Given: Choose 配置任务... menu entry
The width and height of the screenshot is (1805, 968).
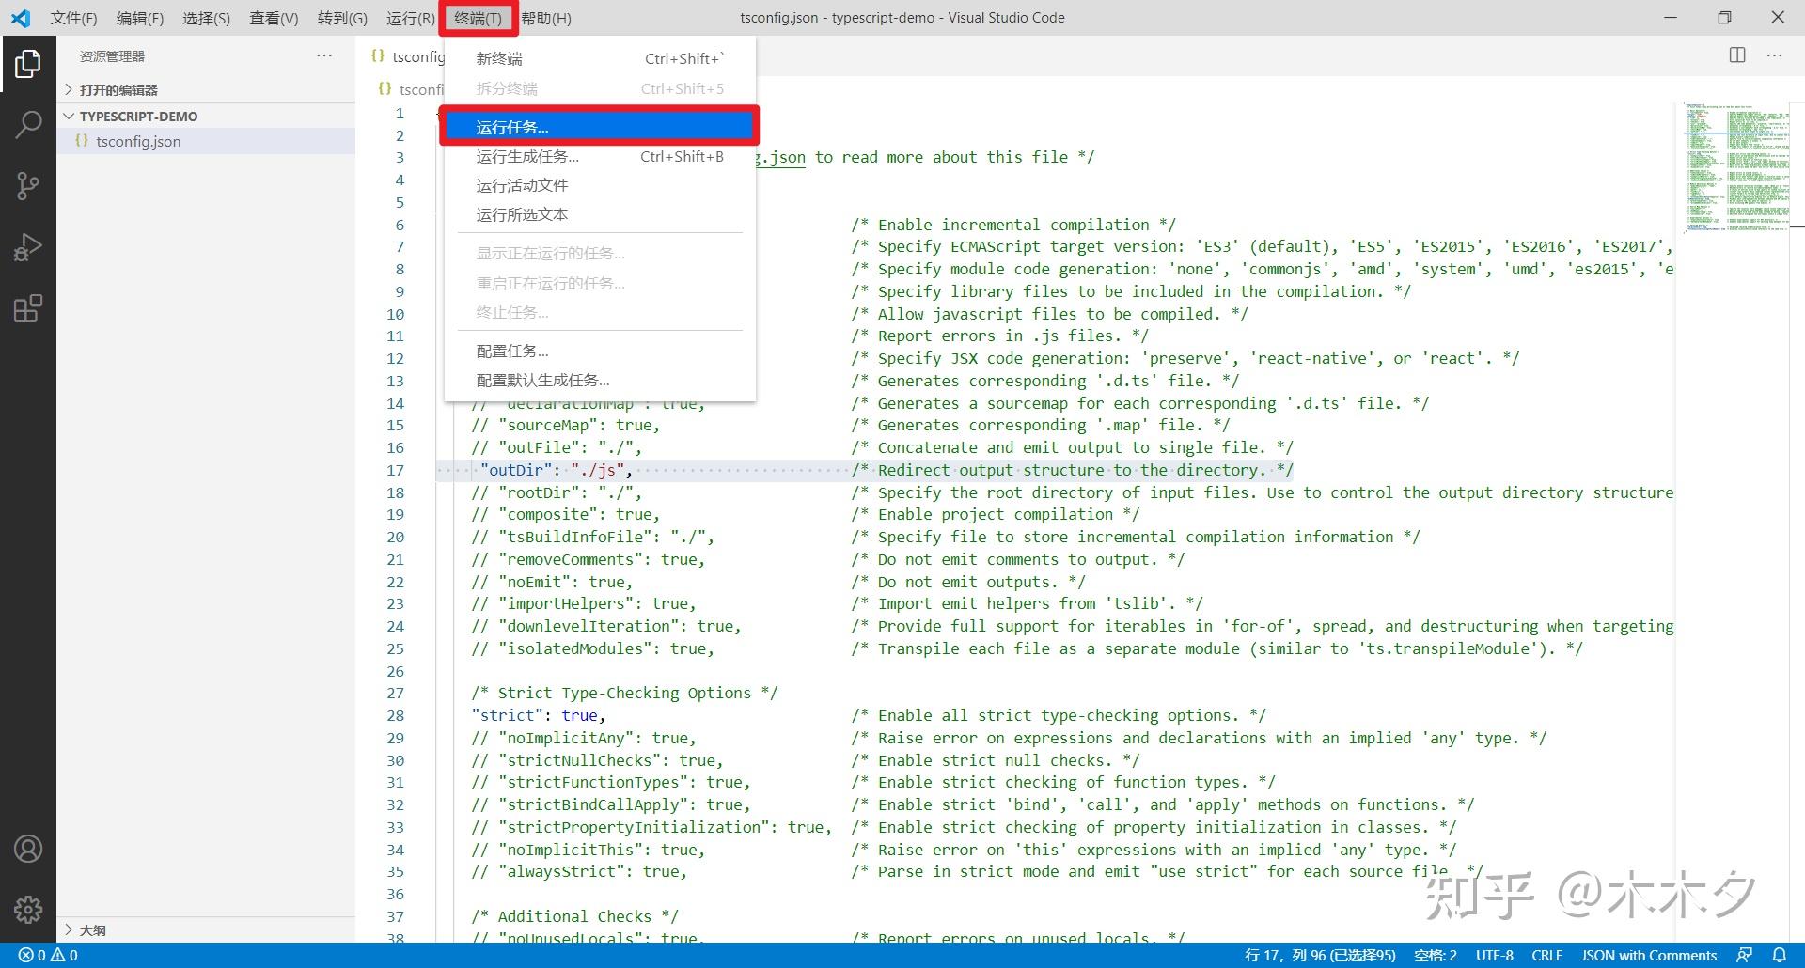Looking at the screenshot, I should tap(600, 351).
